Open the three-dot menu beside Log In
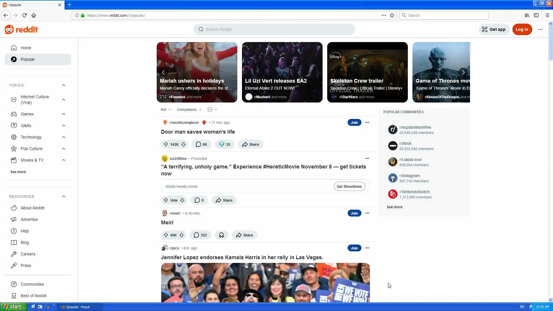Viewport: 553px width, 311px height. tap(540, 29)
